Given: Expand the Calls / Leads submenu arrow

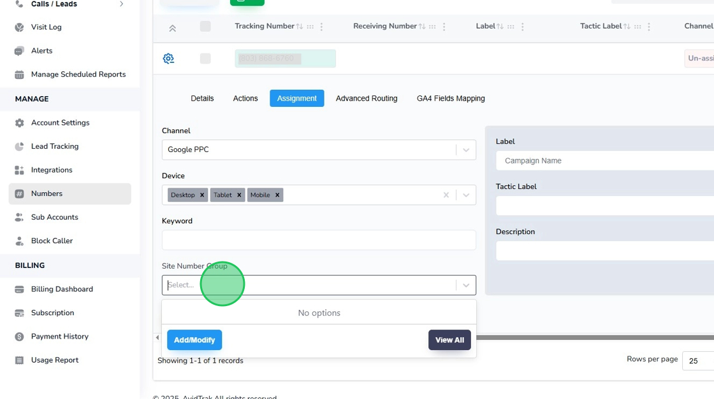Looking at the screenshot, I should [121, 4].
